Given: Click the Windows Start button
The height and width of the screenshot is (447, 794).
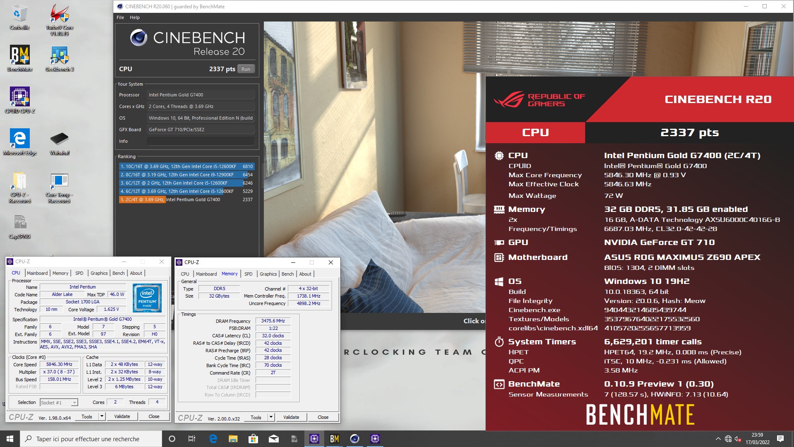Looking at the screenshot, I should tap(10, 439).
